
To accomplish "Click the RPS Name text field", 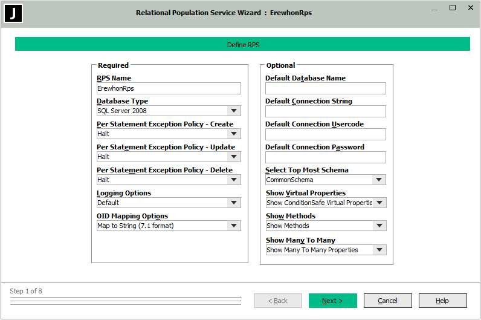I will pyautogui.click(x=169, y=88).
